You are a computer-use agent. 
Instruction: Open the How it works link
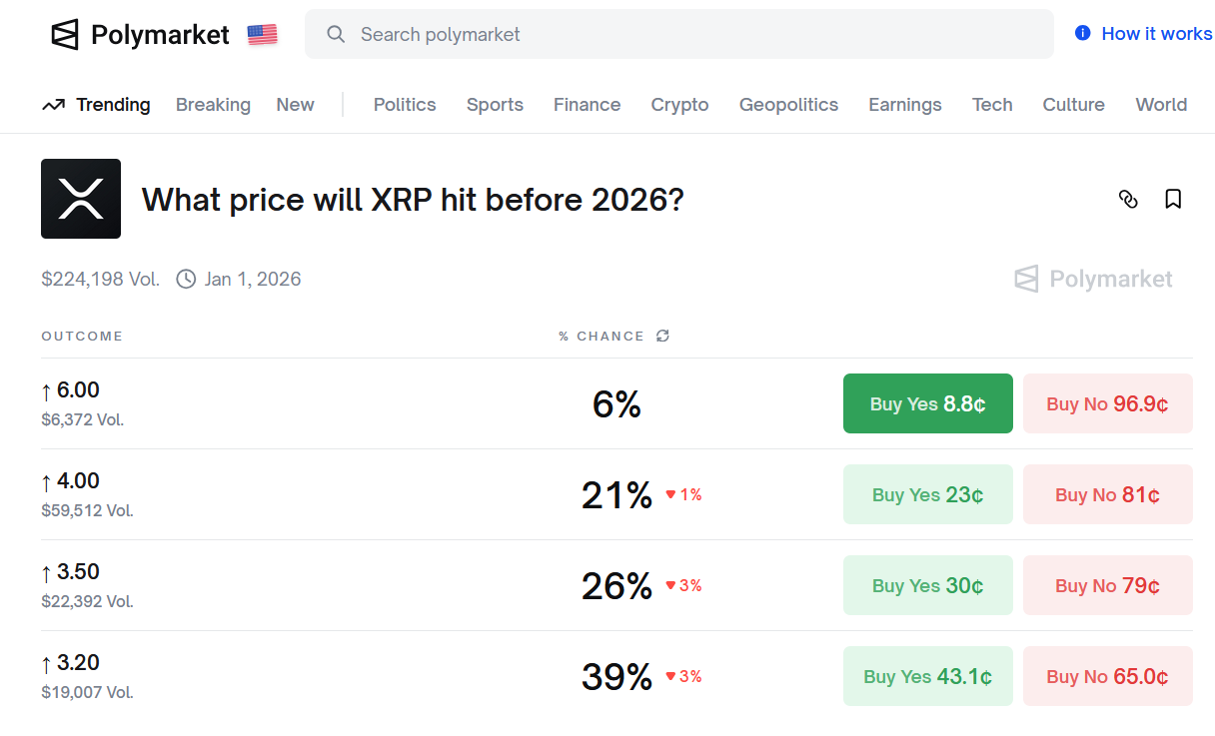click(x=1154, y=33)
